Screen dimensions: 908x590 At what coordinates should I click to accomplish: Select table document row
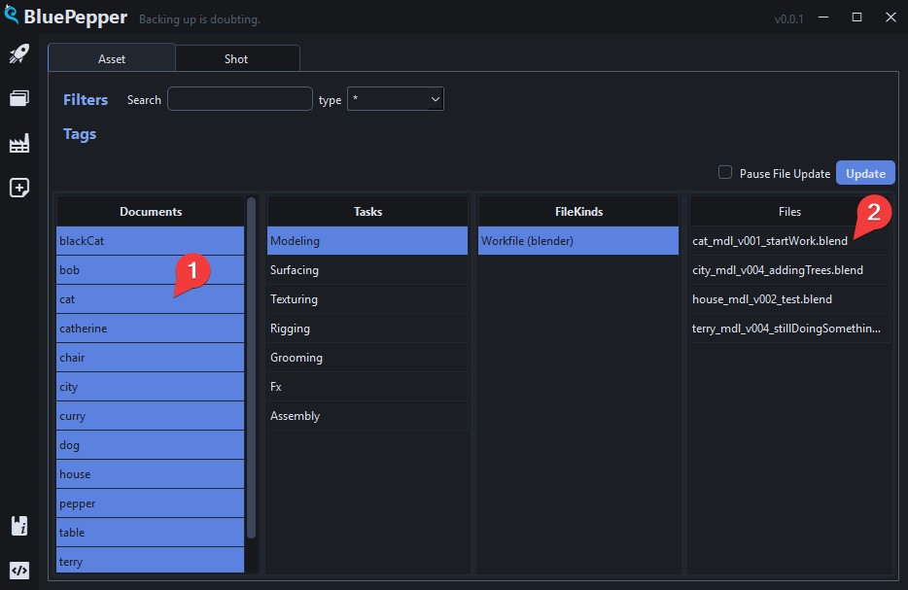[150, 532]
